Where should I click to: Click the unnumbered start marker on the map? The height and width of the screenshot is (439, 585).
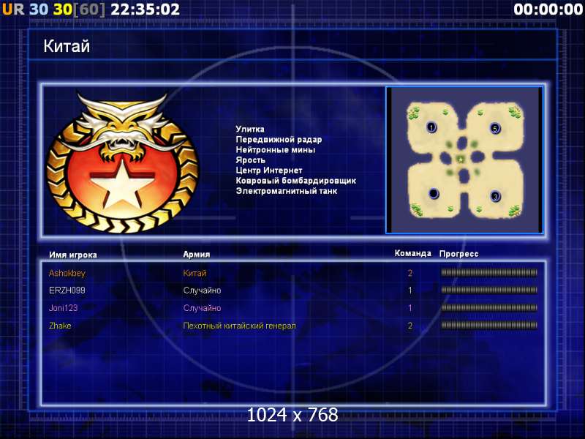(x=434, y=193)
